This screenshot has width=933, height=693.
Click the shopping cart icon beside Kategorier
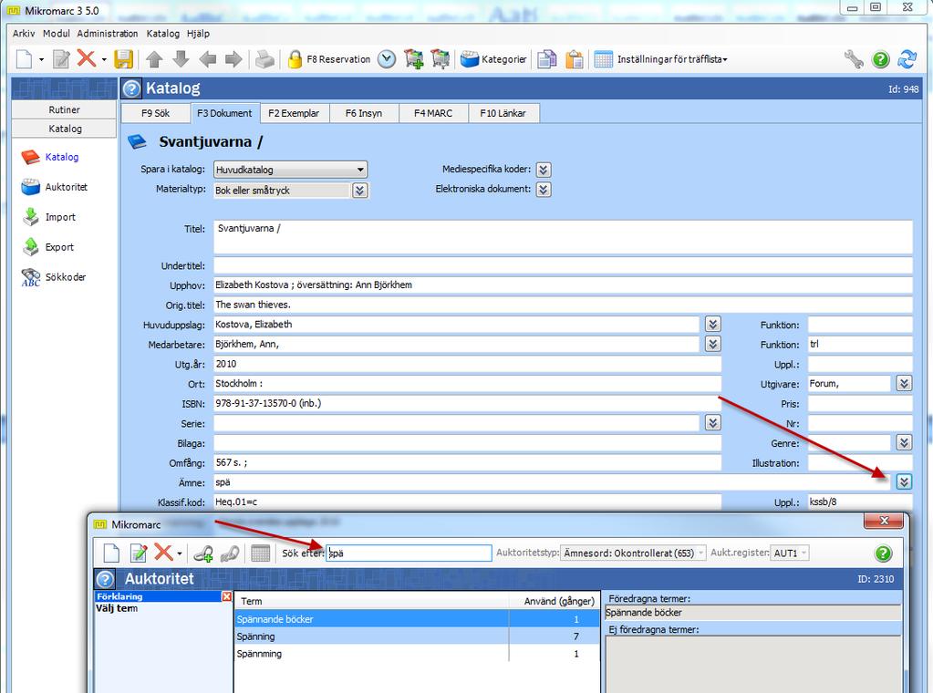point(441,59)
